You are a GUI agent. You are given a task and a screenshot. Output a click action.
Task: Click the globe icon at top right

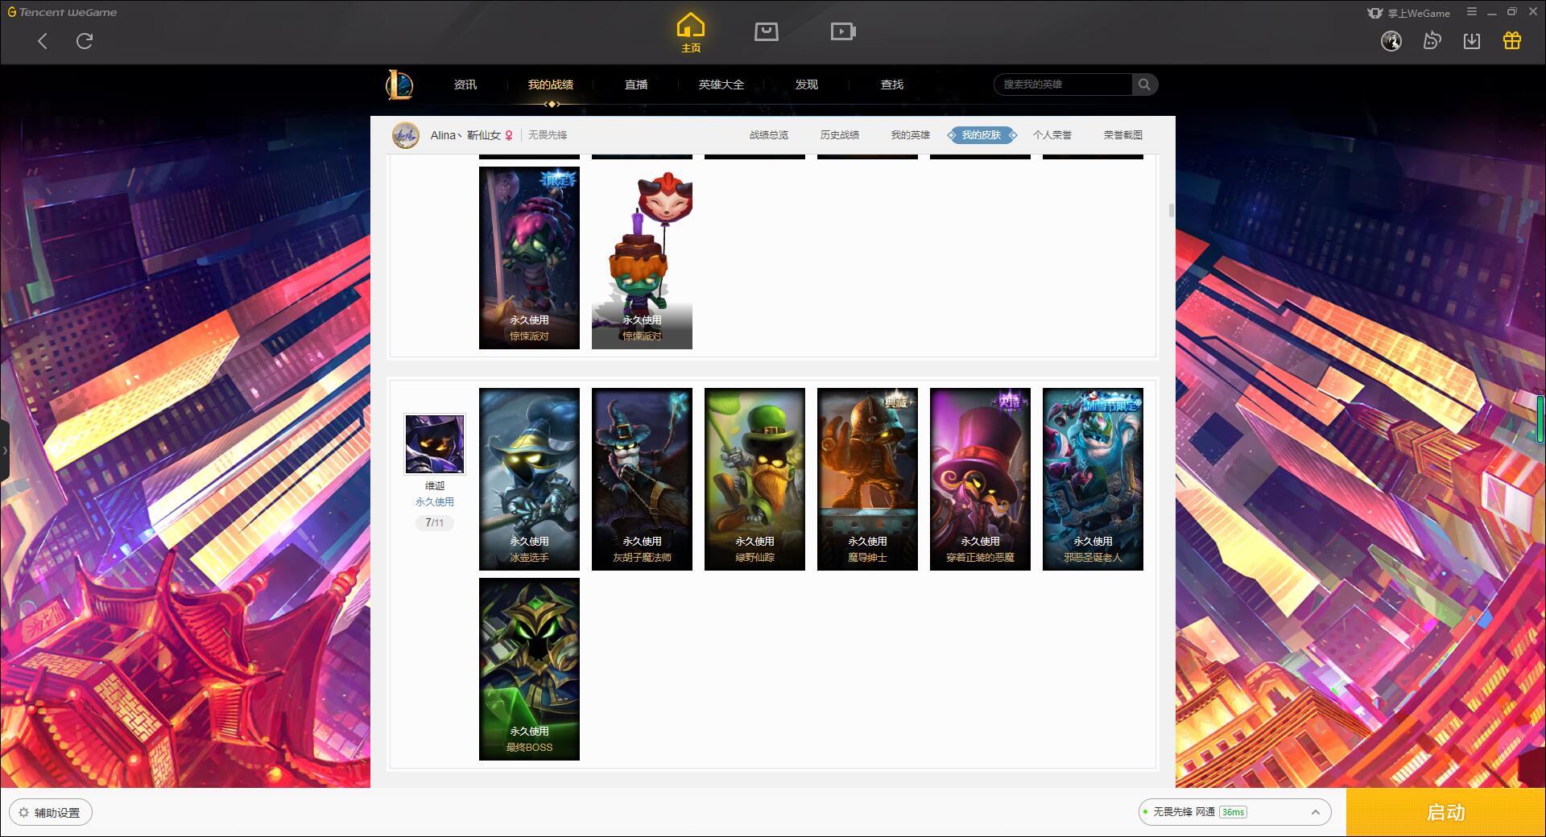[1391, 41]
